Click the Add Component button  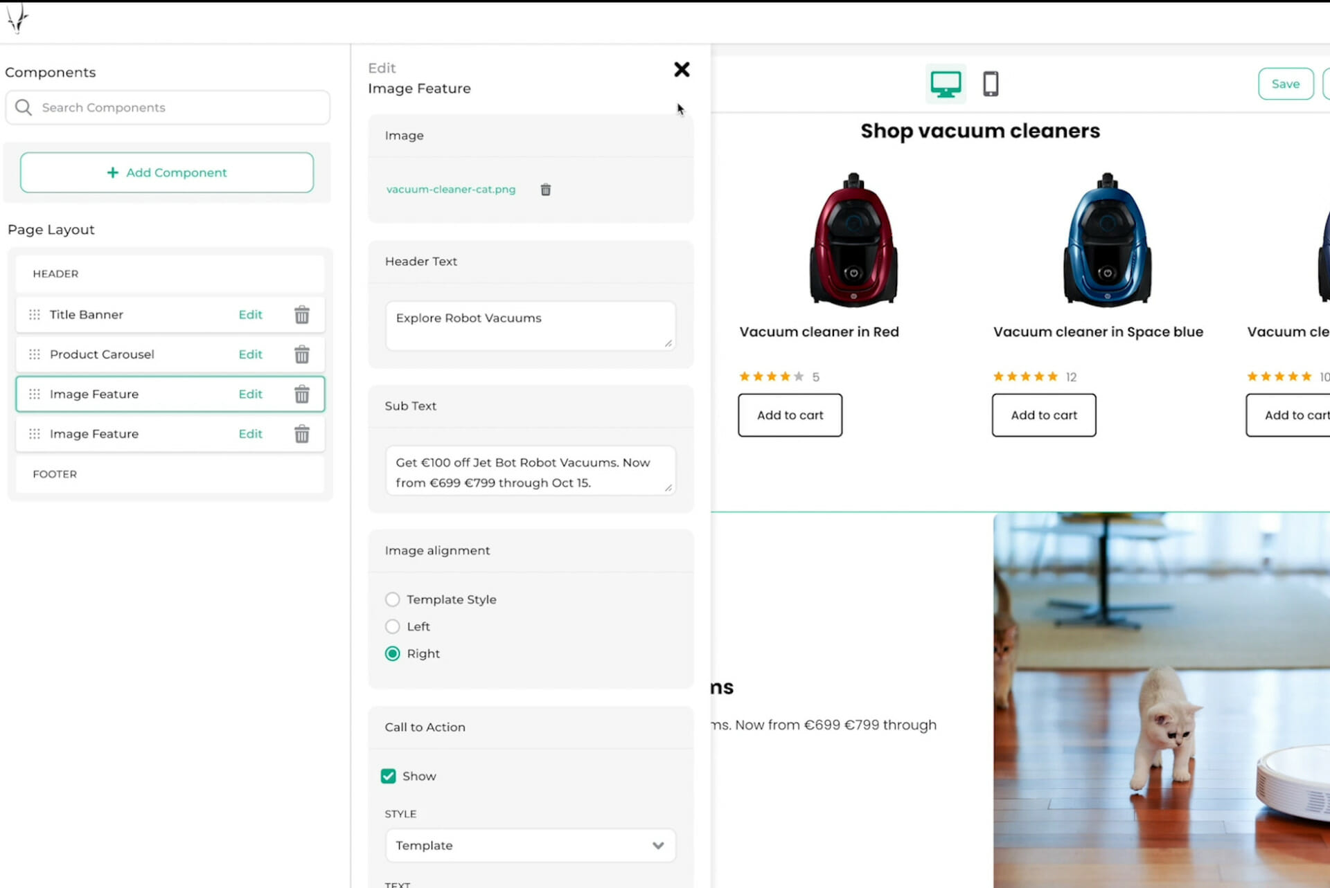pyautogui.click(x=167, y=172)
